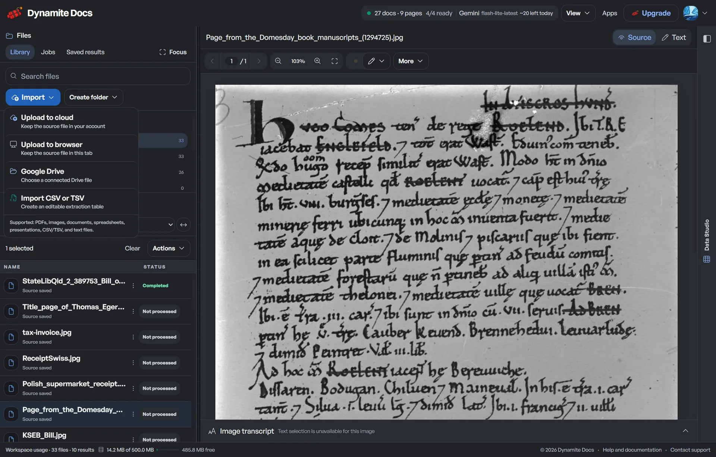Open Apps from the top bar
This screenshot has width=716, height=457.
[x=609, y=13]
